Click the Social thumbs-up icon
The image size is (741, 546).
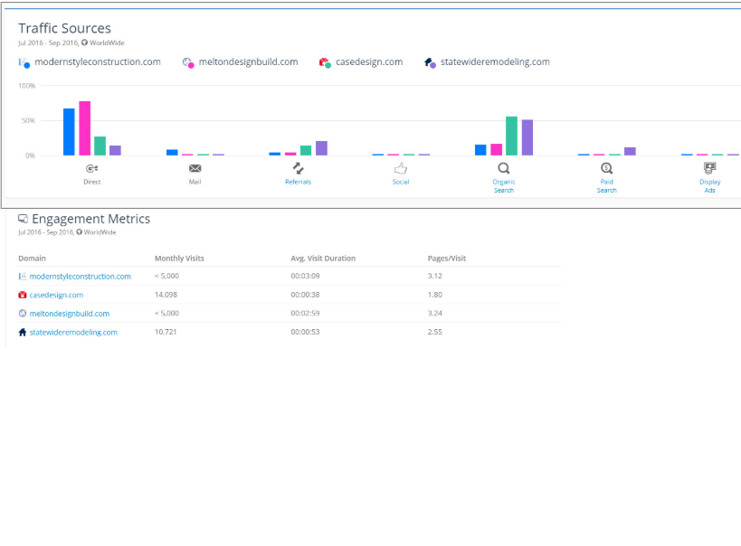click(x=401, y=168)
